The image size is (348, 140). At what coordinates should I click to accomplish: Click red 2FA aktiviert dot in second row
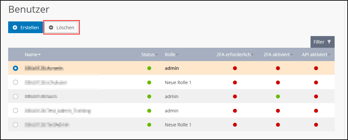tap(278, 83)
